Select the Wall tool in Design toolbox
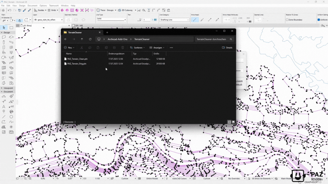Screen dimensions: 328x184 [x=4, y=37]
